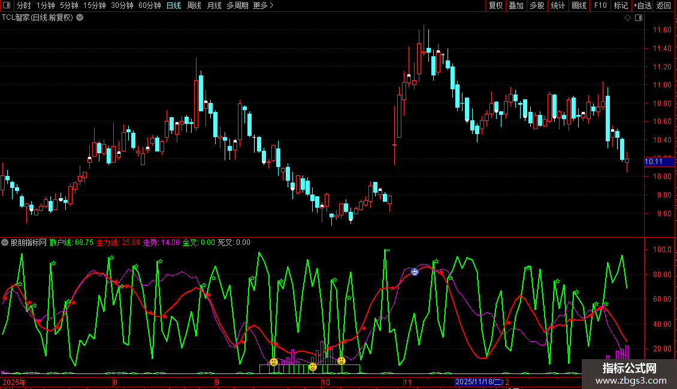
Task: Toggle the right side panel icon
Action: click(639, 18)
